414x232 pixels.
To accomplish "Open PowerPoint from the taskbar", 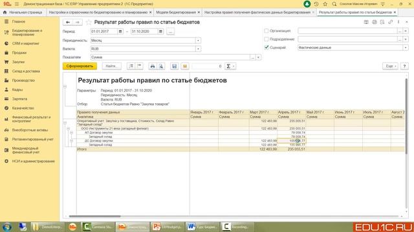I will click(x=167, y=227).
